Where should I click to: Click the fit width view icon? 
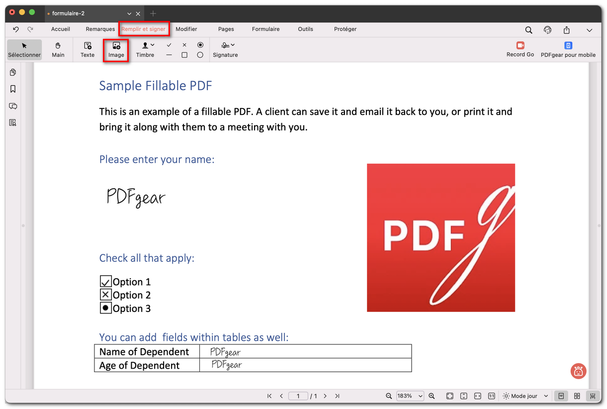click(x=478, y=396)
